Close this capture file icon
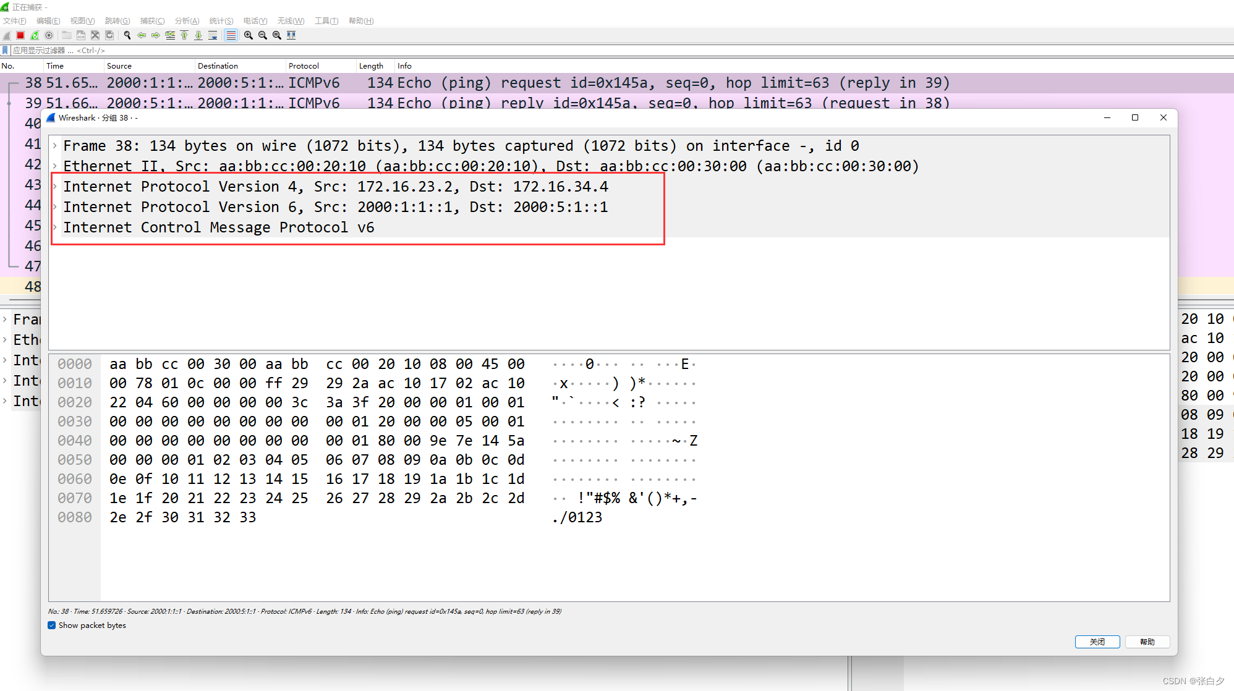1234x691 pixels. (x=95, y=35)
